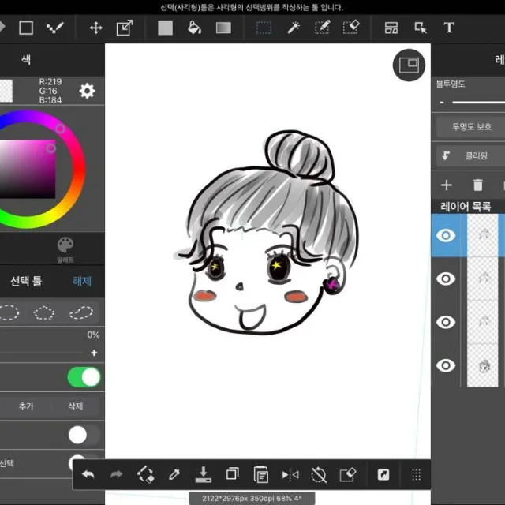Increase the selection tool value with plus
Image resolution: width=505 pixels, height=505 pixels.
pos(94,353)
